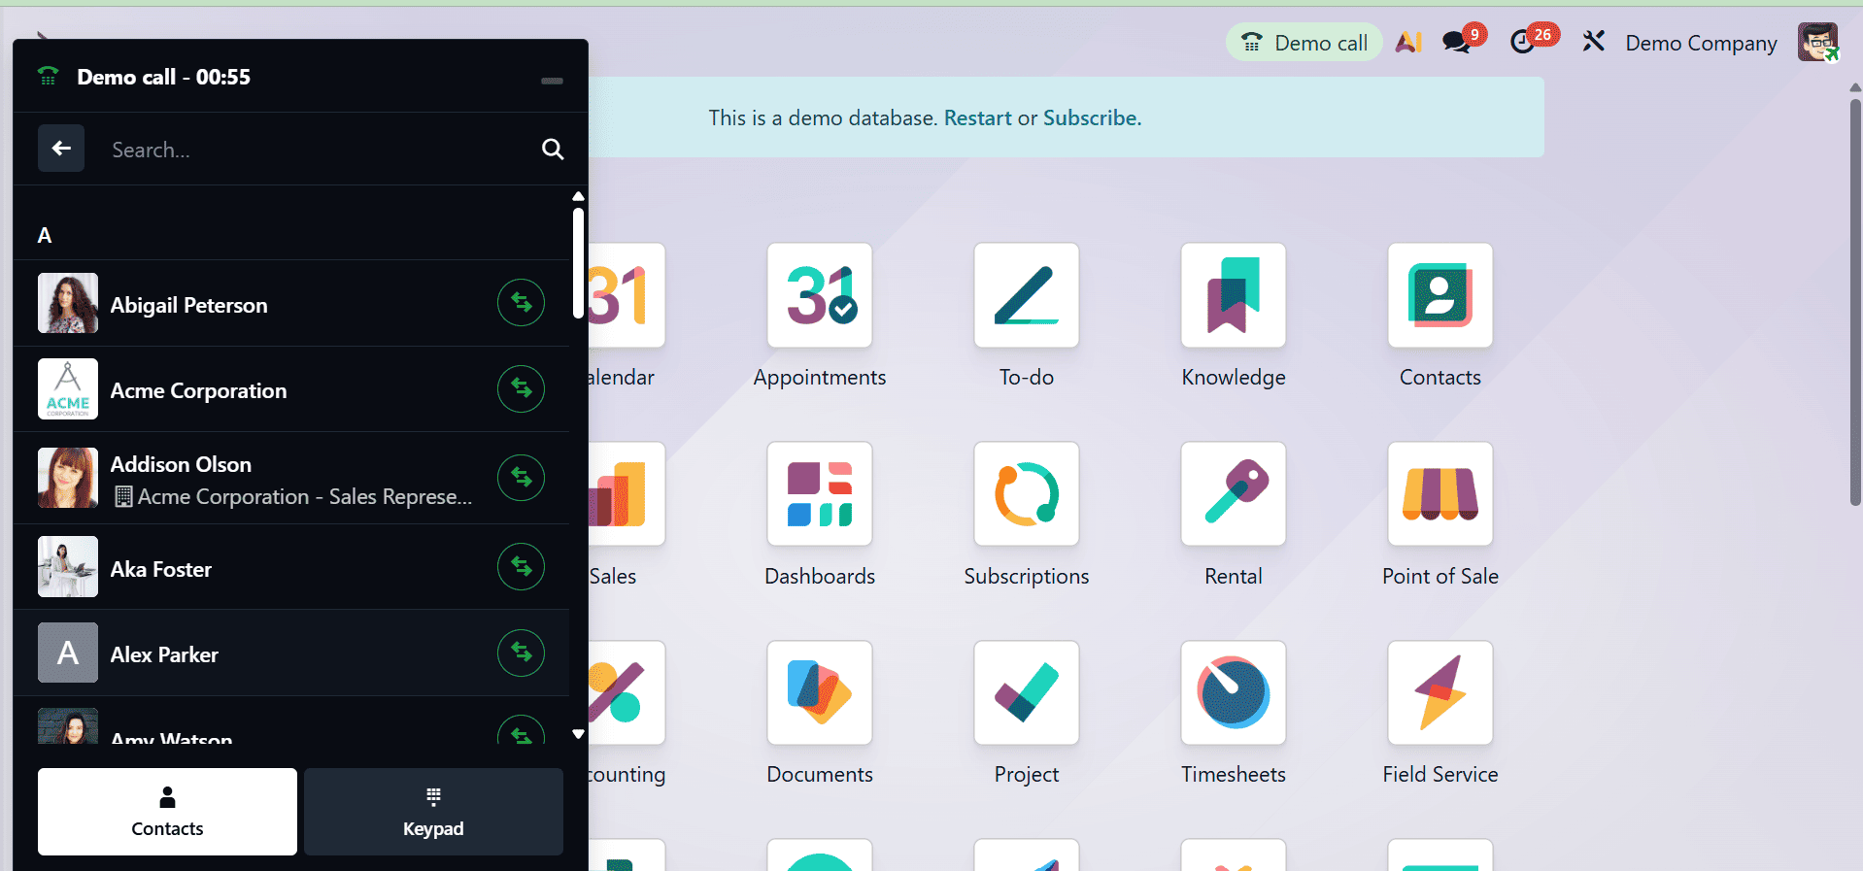The image size is (1863, 871).
Task: Open the Demo Company switcher
Action: 1701,44
